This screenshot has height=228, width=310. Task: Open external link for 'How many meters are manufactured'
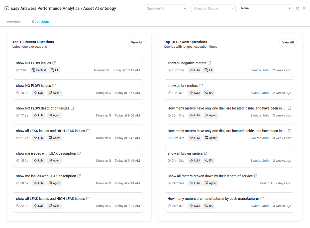tap(262, 199)
